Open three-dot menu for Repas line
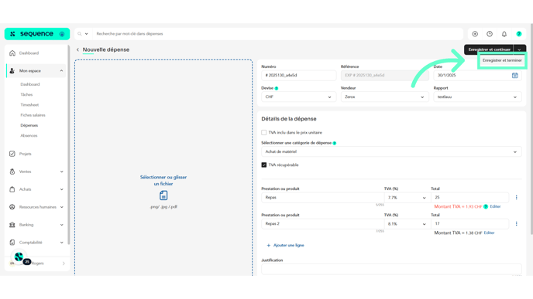The width and height of the screenshot is (533, 299). [x=516, y=197]
